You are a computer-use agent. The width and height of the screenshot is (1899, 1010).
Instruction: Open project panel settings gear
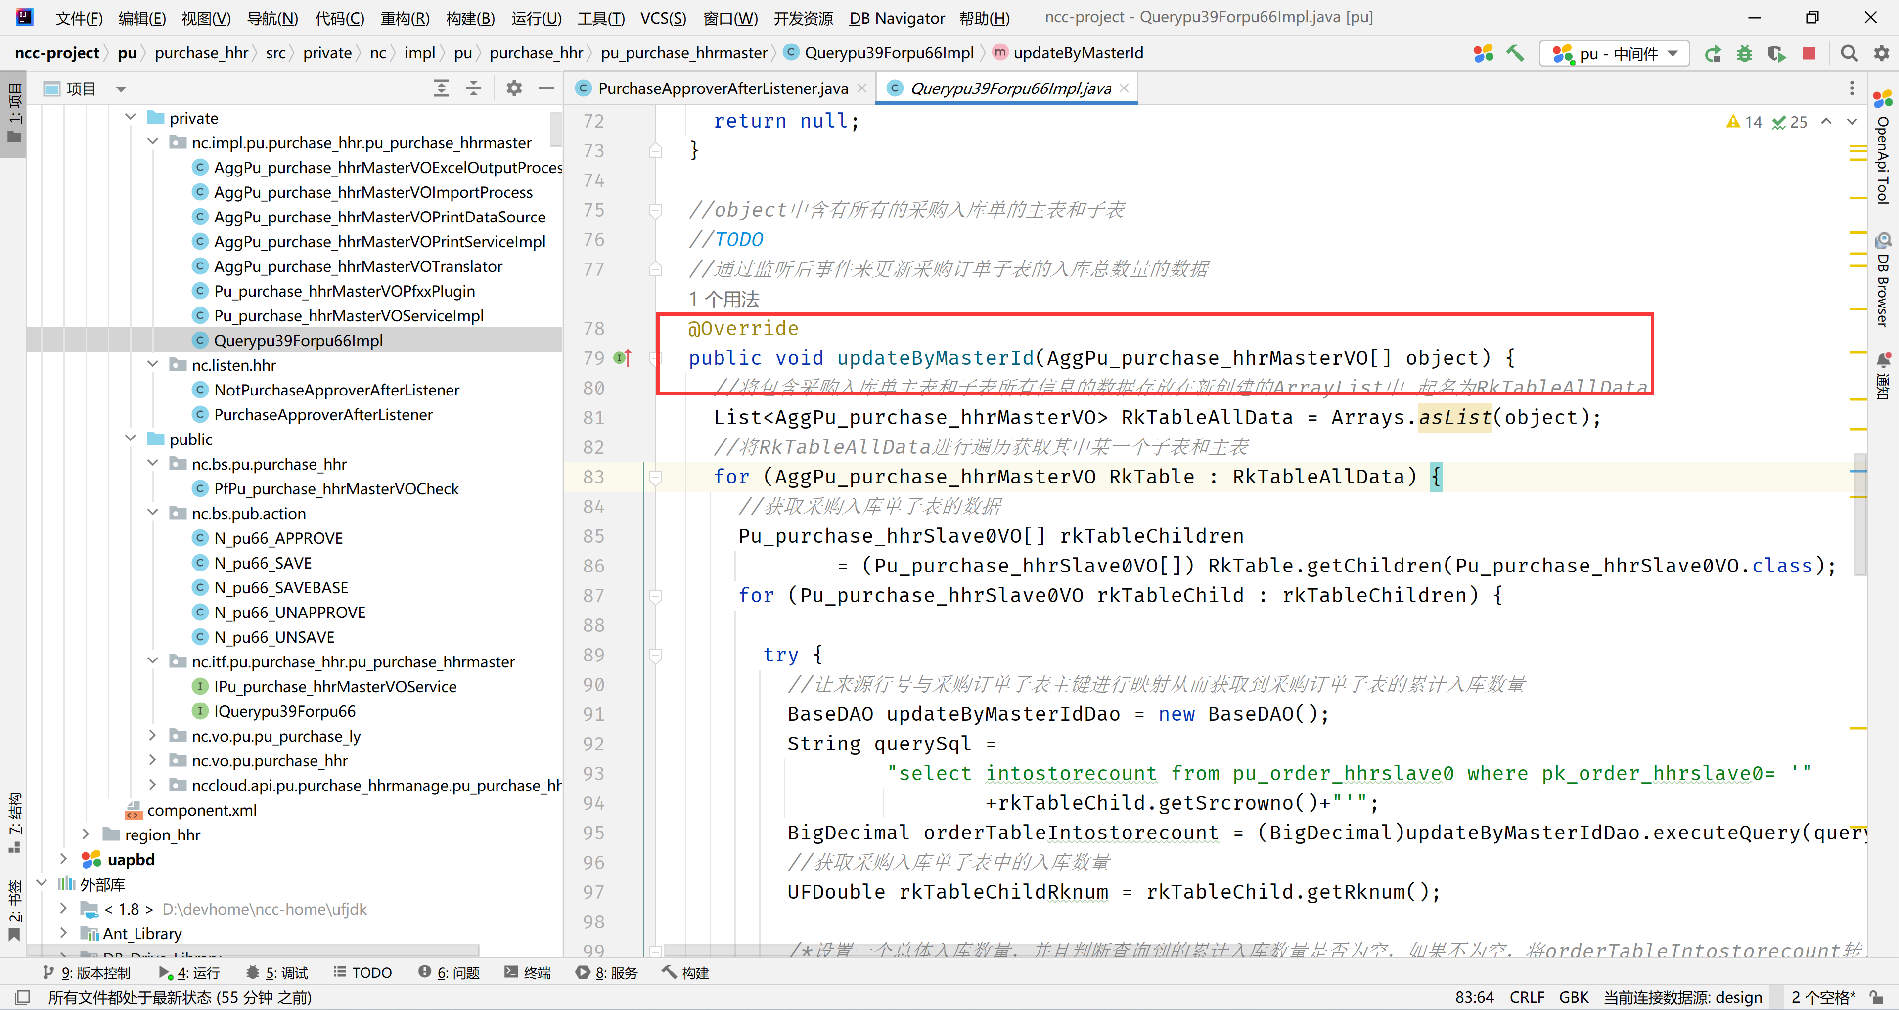pyautogui.click(x=514, y=89)
